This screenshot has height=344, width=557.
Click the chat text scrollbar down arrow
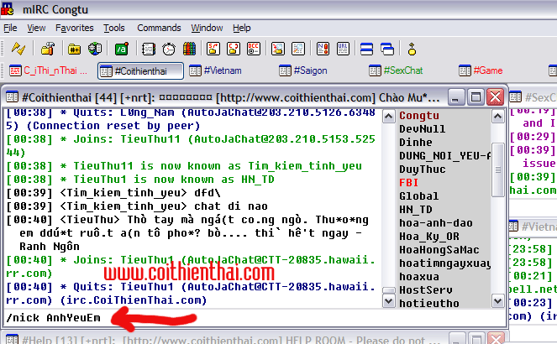[x=389, y=301]
